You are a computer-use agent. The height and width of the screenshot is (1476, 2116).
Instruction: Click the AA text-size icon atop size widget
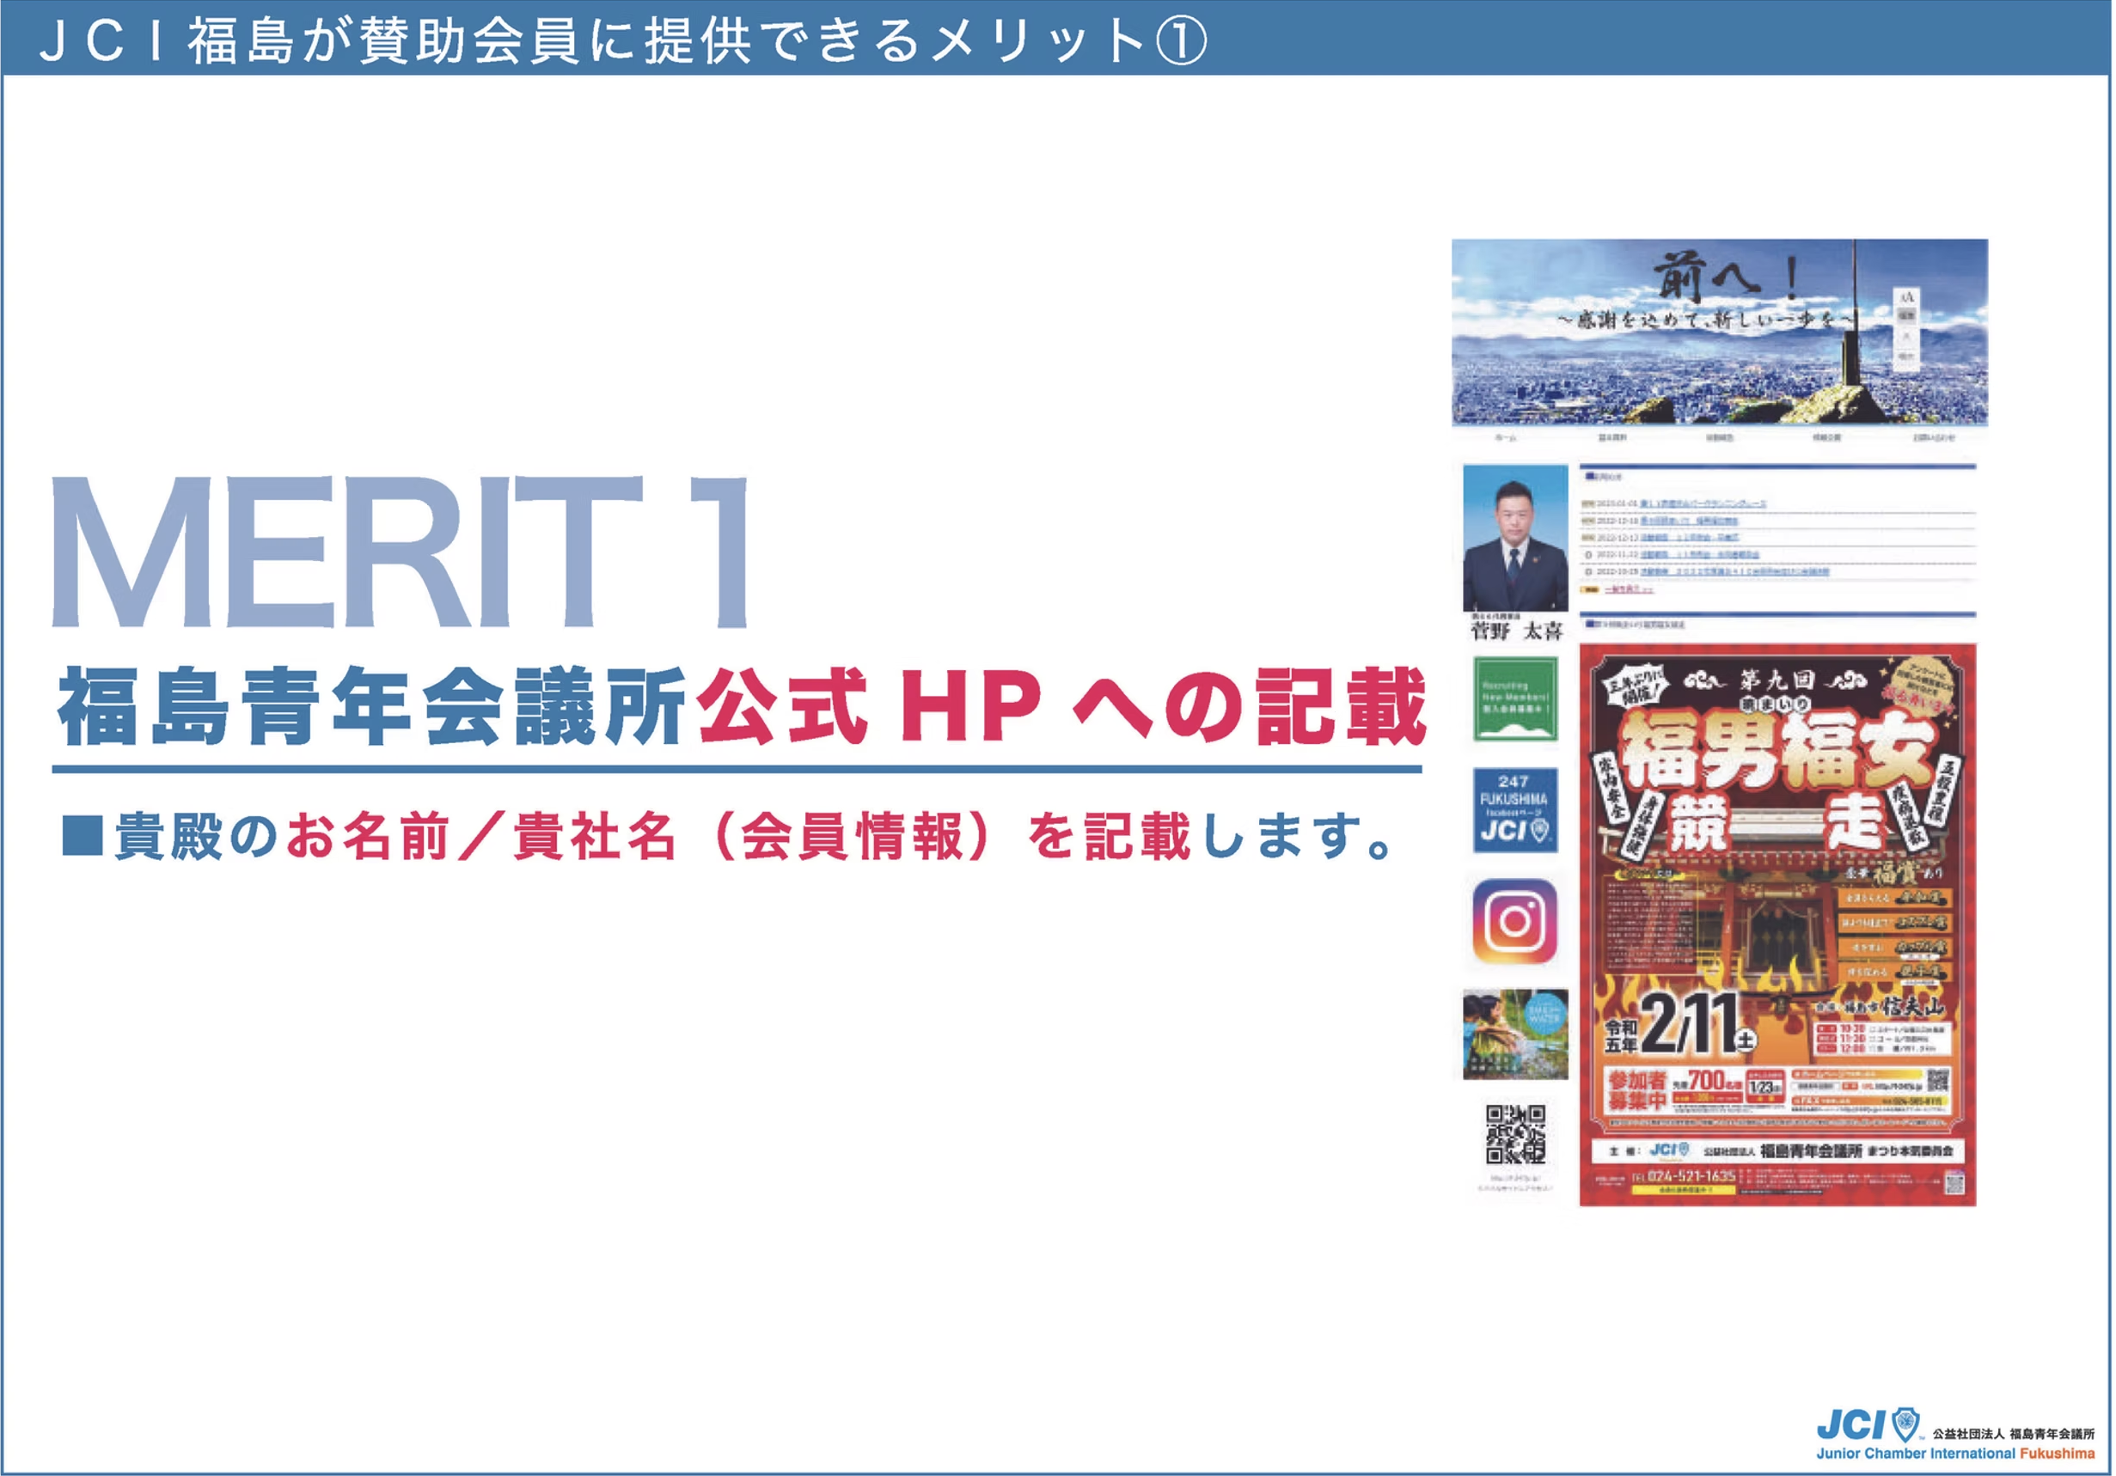tap(1906, 296)
